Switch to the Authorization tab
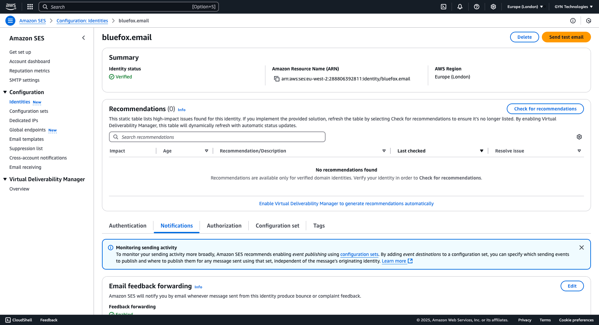599x325 pixels. click(224, 226)
